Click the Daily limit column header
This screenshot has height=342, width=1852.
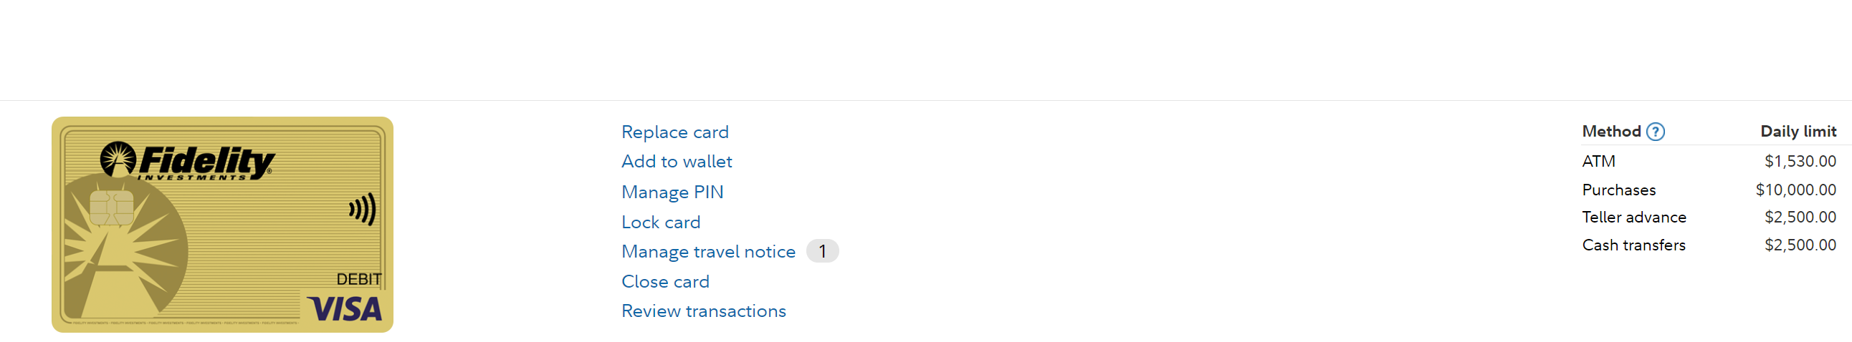click(1798, 131)
